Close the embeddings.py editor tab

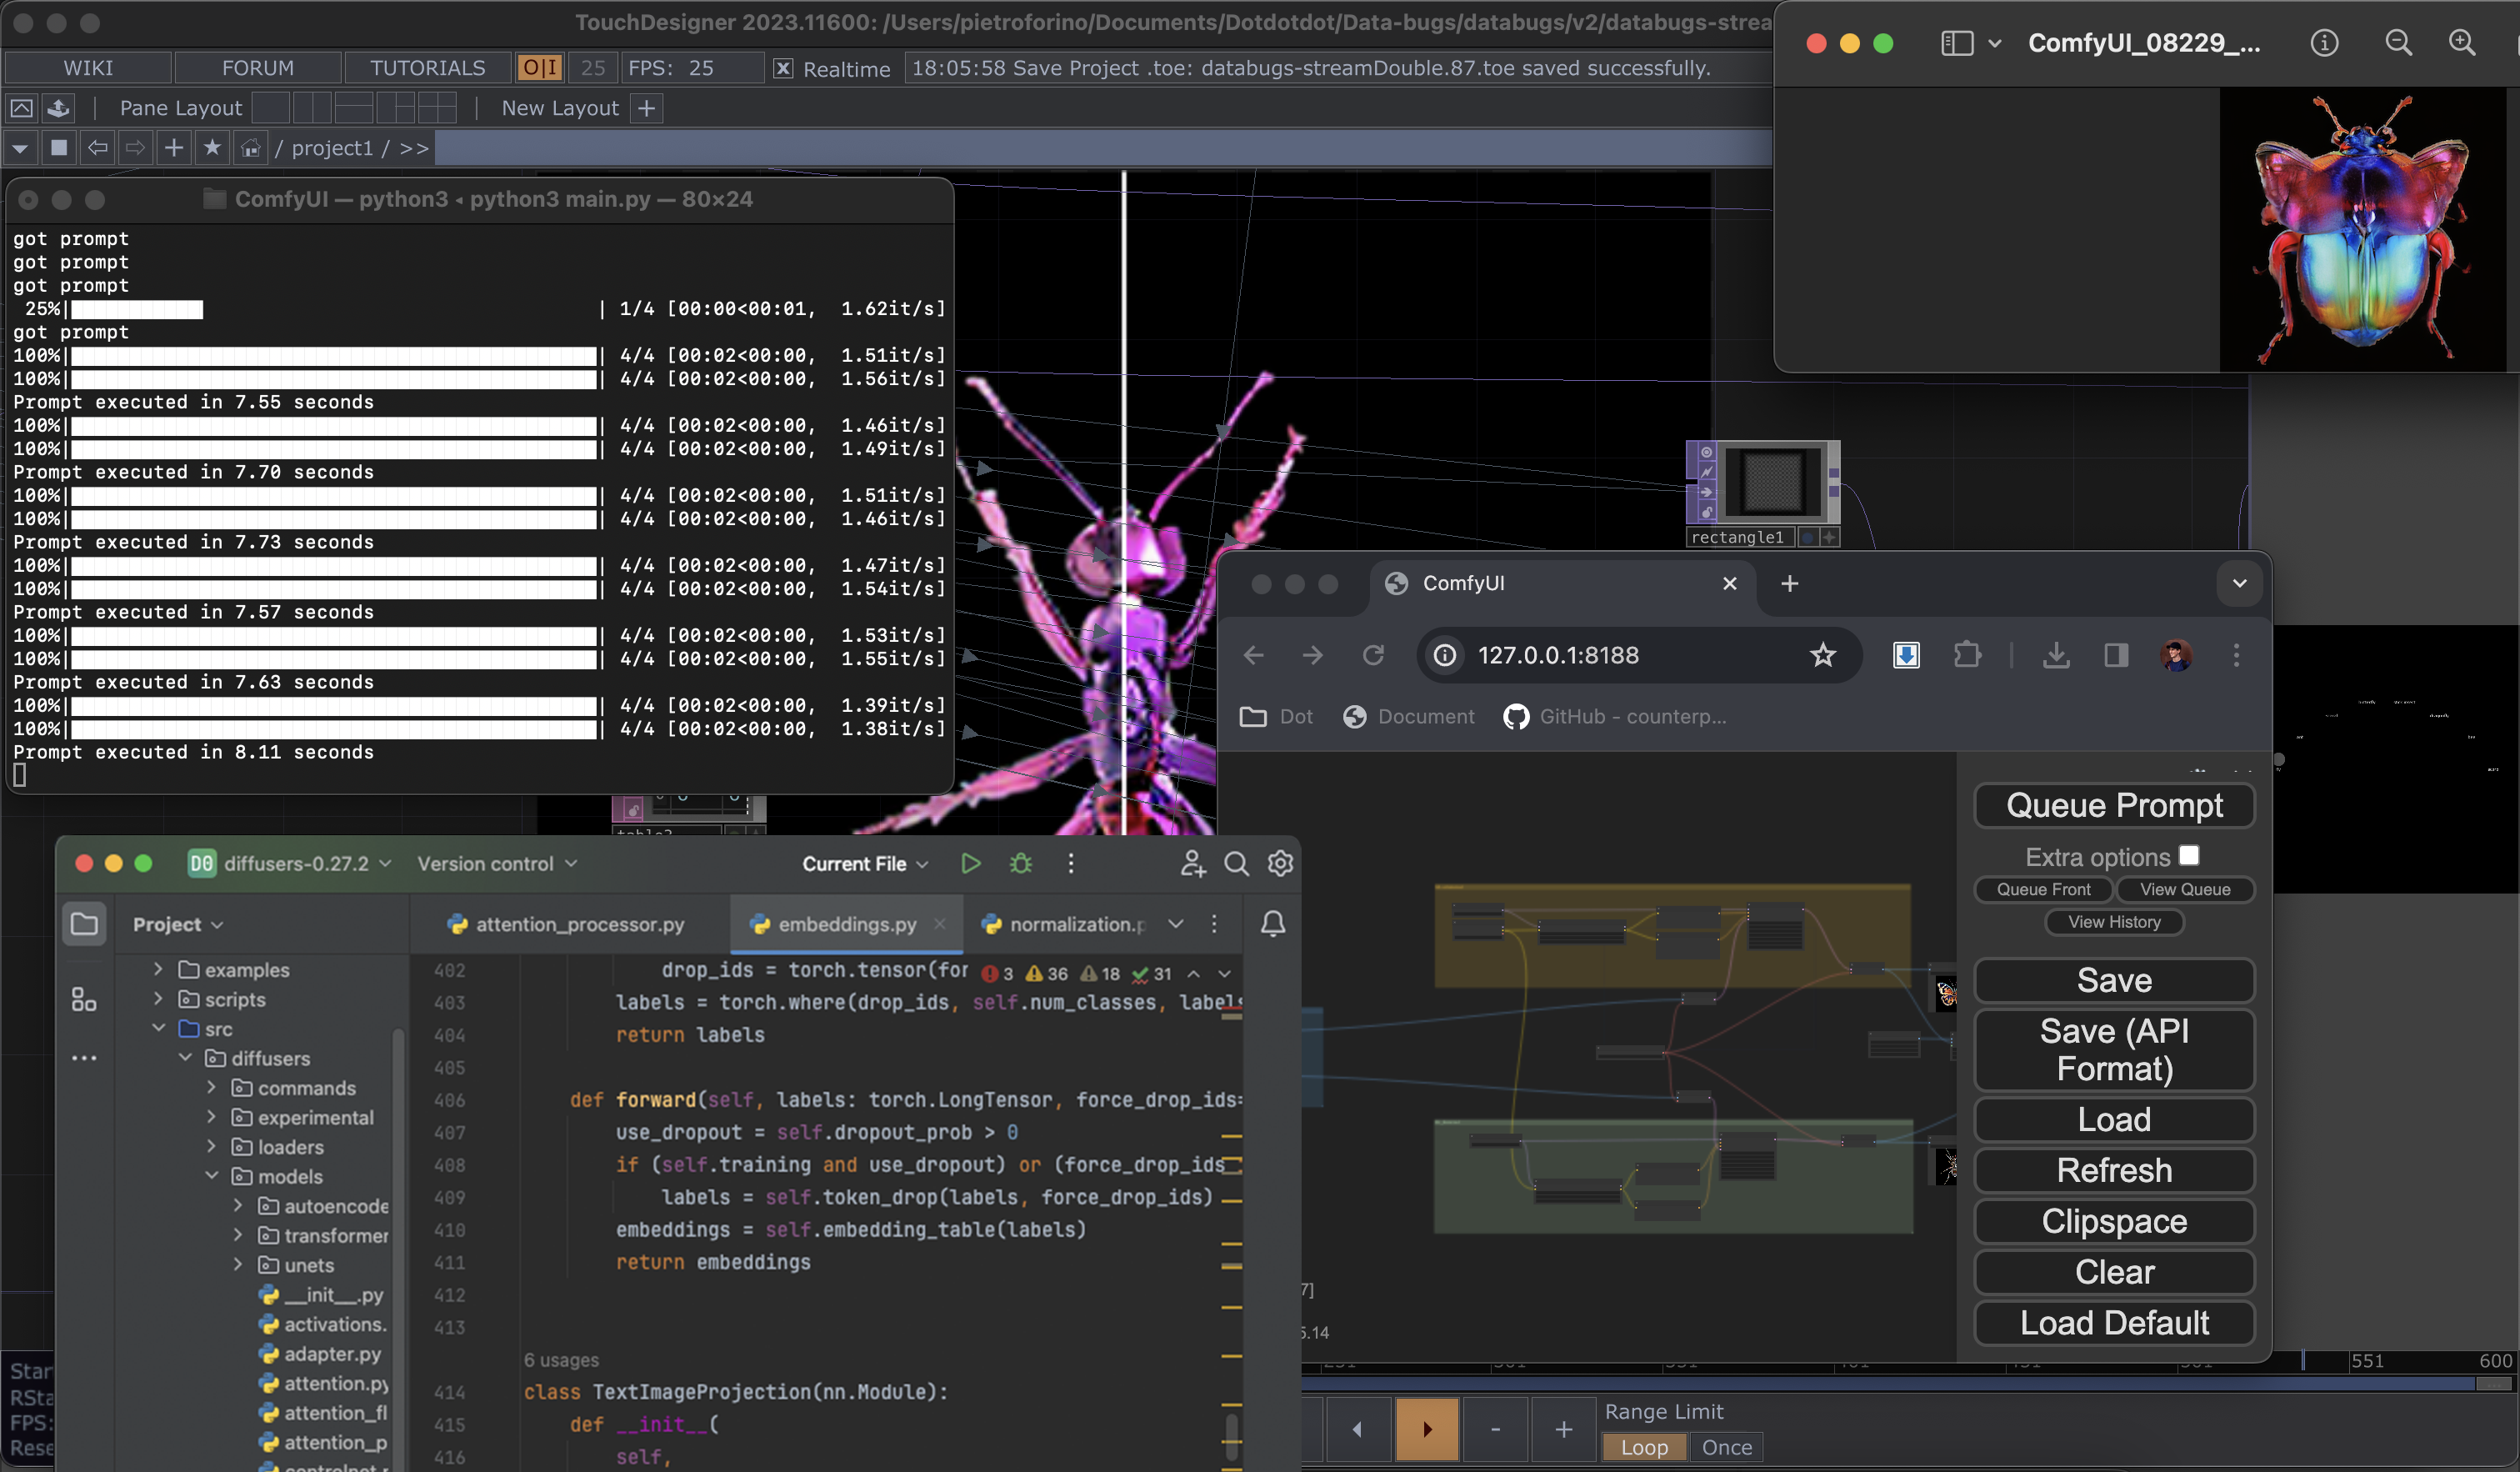[x=939, y=924]
